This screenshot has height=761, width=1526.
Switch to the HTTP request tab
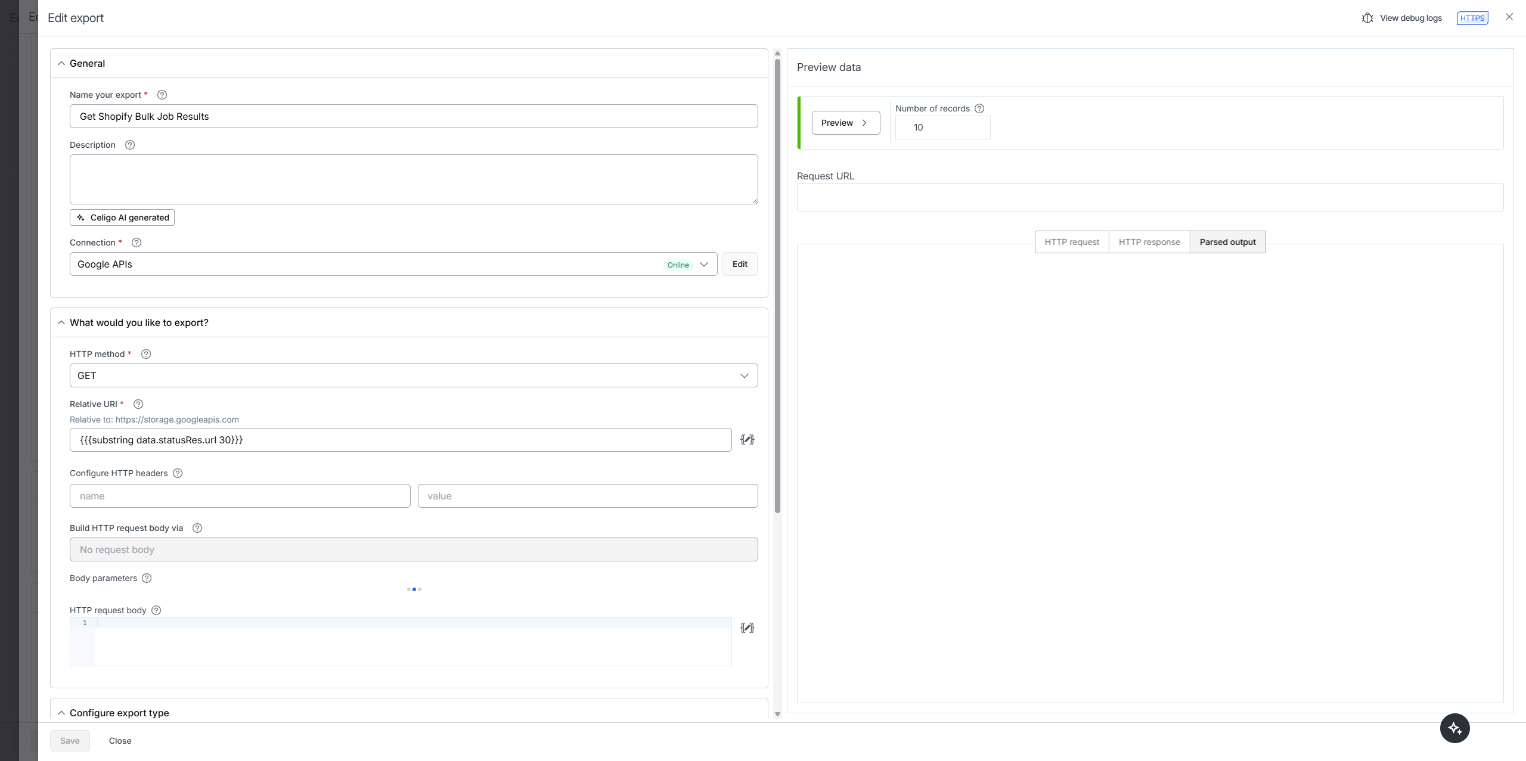(1071, 242)
